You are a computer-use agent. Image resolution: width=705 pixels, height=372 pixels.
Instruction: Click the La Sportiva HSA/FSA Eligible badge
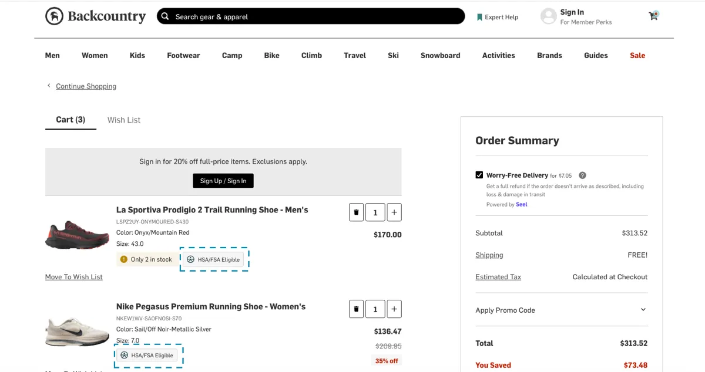coord(213,259)
